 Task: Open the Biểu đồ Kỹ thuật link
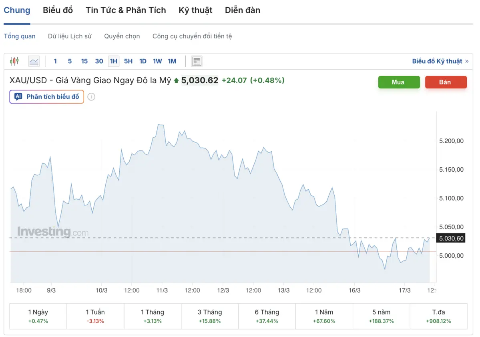pos(437,61)
